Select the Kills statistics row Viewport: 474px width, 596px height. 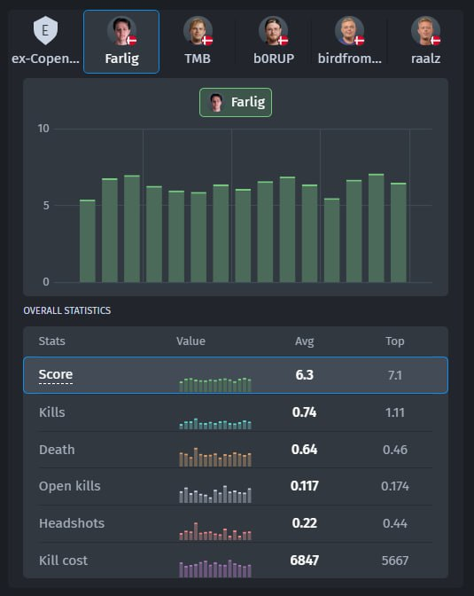(236, 412)
